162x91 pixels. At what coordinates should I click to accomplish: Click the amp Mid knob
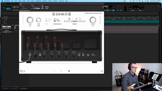tap(52, 55)
